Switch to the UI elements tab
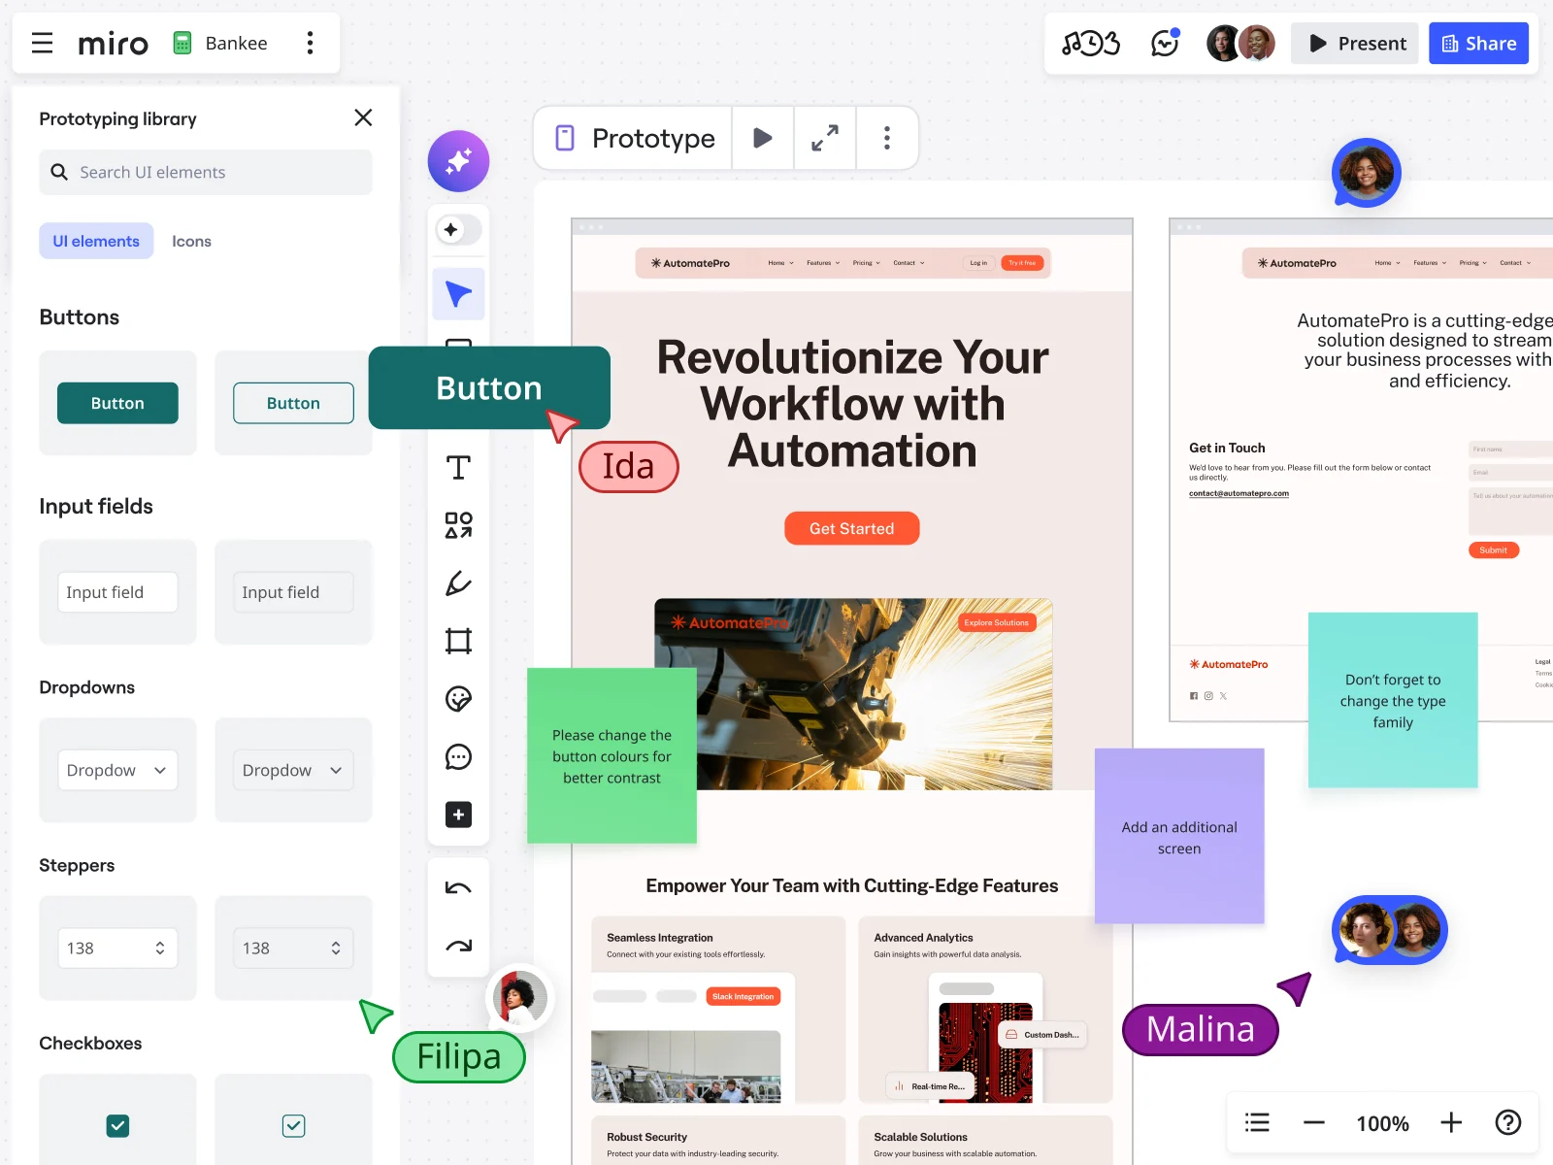This screenshot has width=1553, height=1165. coord(96,241)
